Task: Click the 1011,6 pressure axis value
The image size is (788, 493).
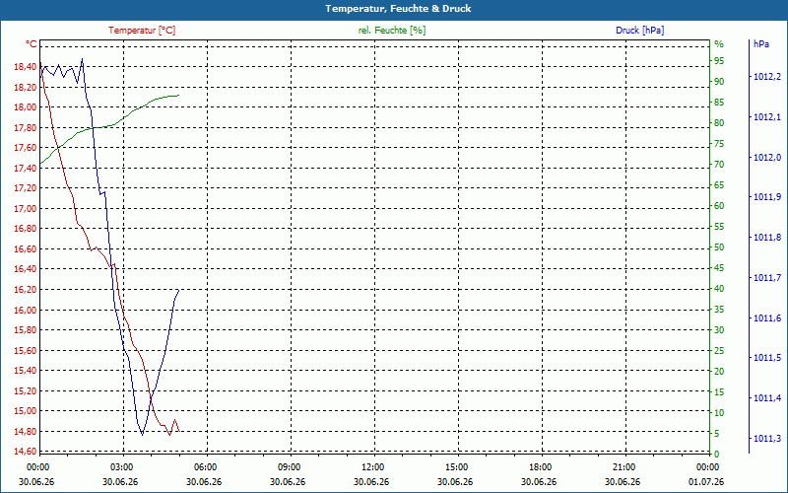Action: tap(767, 317)
